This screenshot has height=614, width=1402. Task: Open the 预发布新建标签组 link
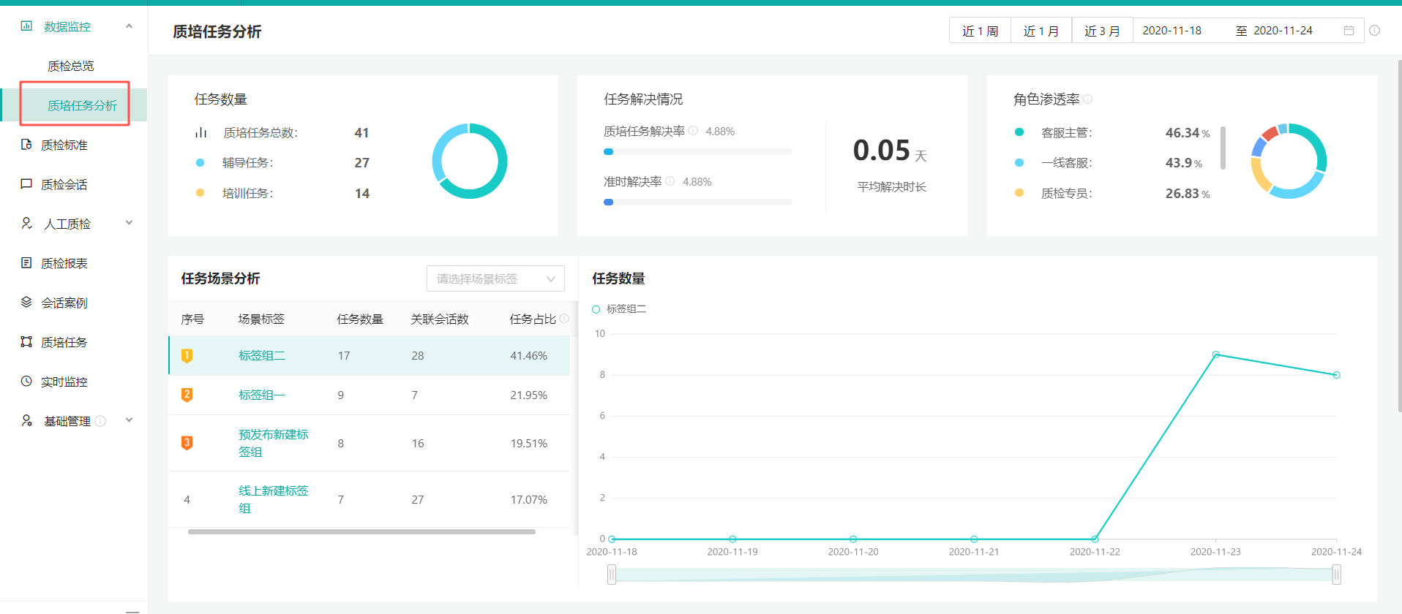pos(273,443)
